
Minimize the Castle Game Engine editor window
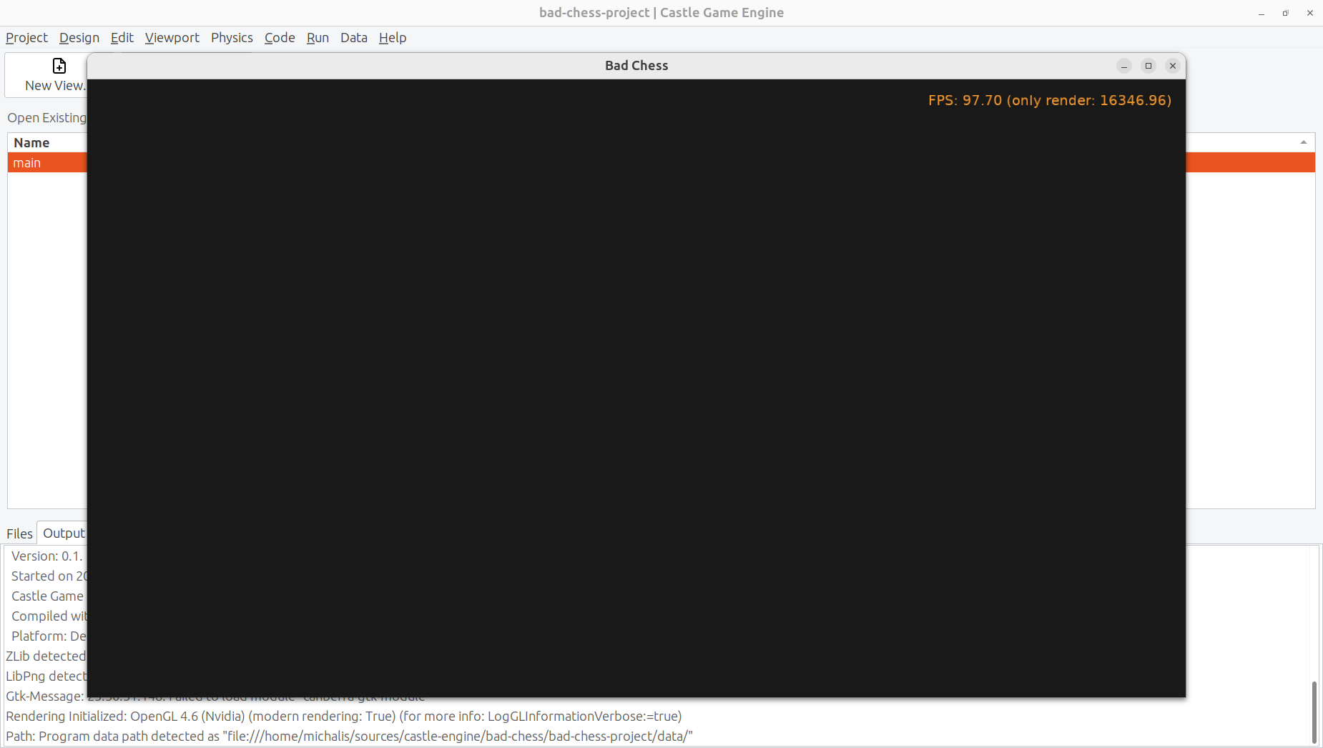(x=1261, y=13)
